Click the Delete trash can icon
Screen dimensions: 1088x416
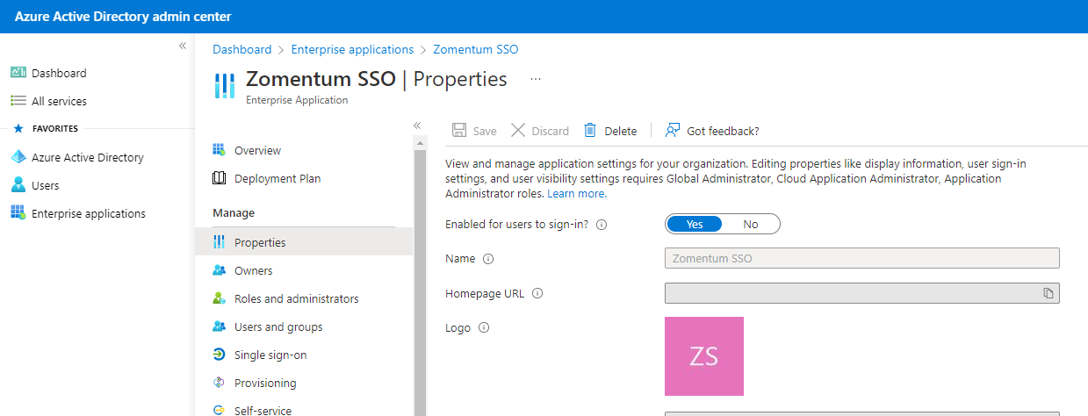(x=591, y=131)
